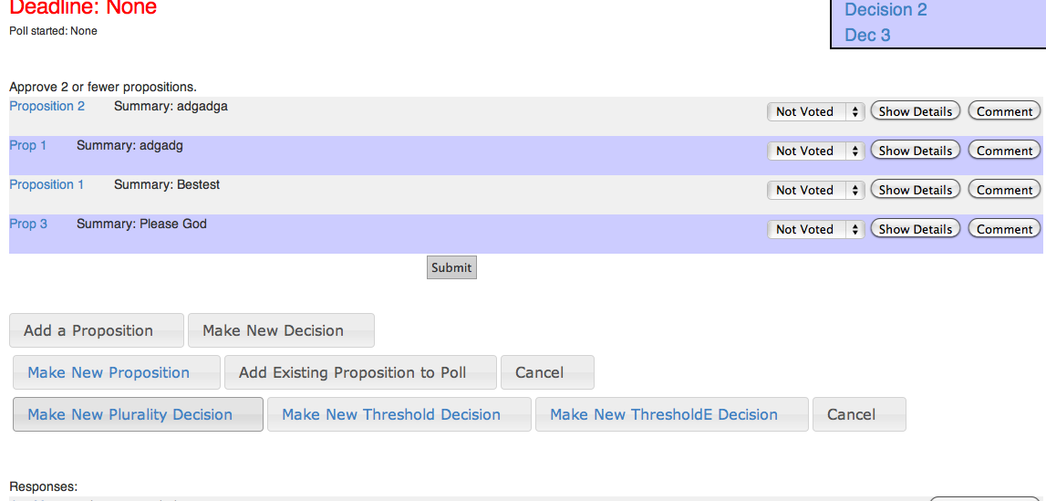Show Details for Prop 1

[916, 151]
